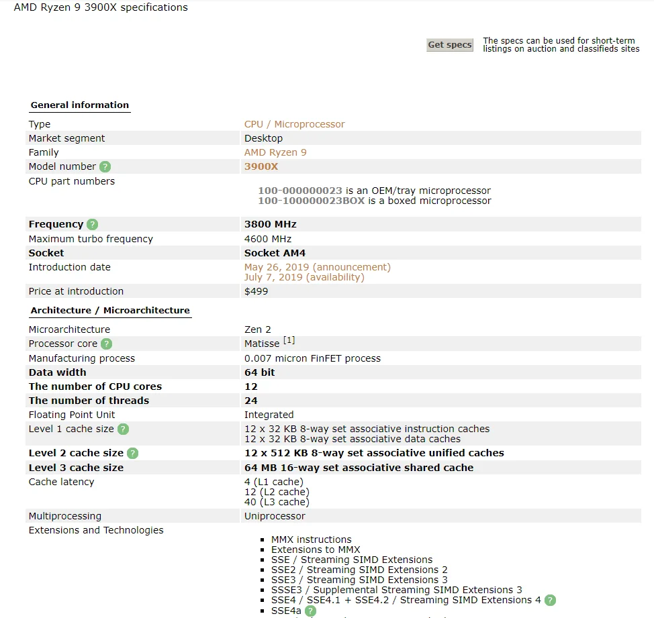Viewport: 654px width, 618px height.
Task: Click the General information heading
Action: pos(80,105)
